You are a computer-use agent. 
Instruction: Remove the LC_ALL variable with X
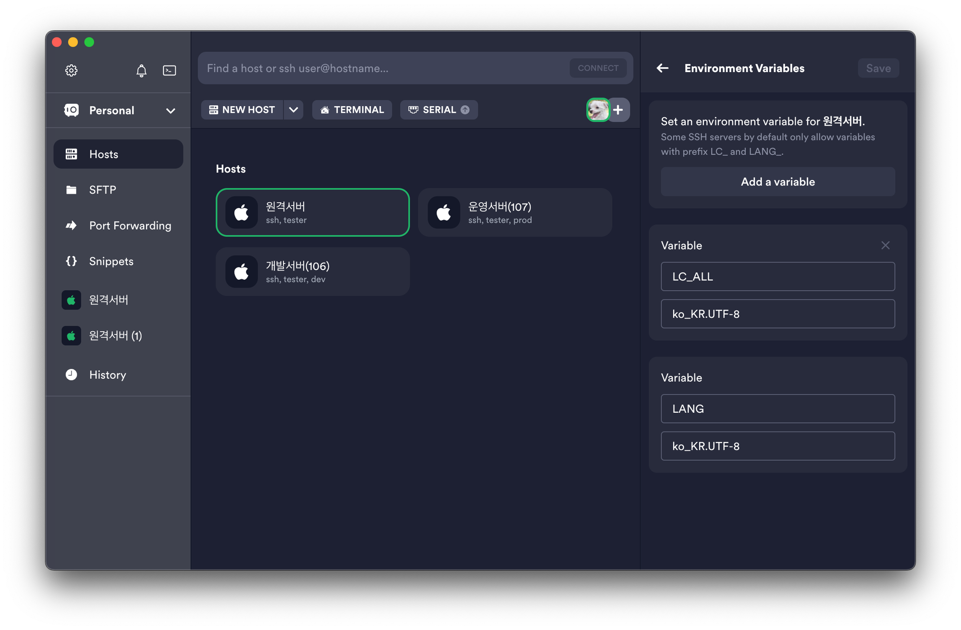coord(885,246)
